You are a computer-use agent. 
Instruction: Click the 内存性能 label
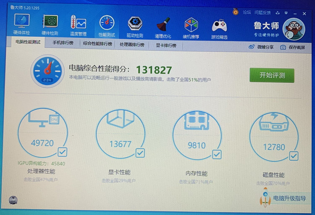click(196, 173)
